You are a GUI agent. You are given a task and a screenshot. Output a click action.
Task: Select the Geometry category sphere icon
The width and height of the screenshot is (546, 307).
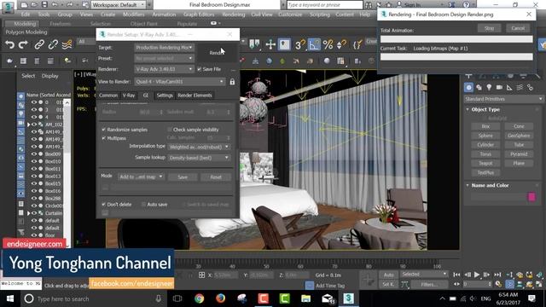(x=468, y=87)
